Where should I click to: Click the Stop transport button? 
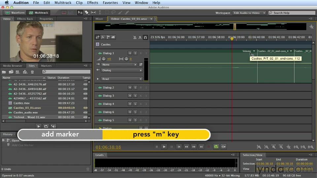click(157, 147)
